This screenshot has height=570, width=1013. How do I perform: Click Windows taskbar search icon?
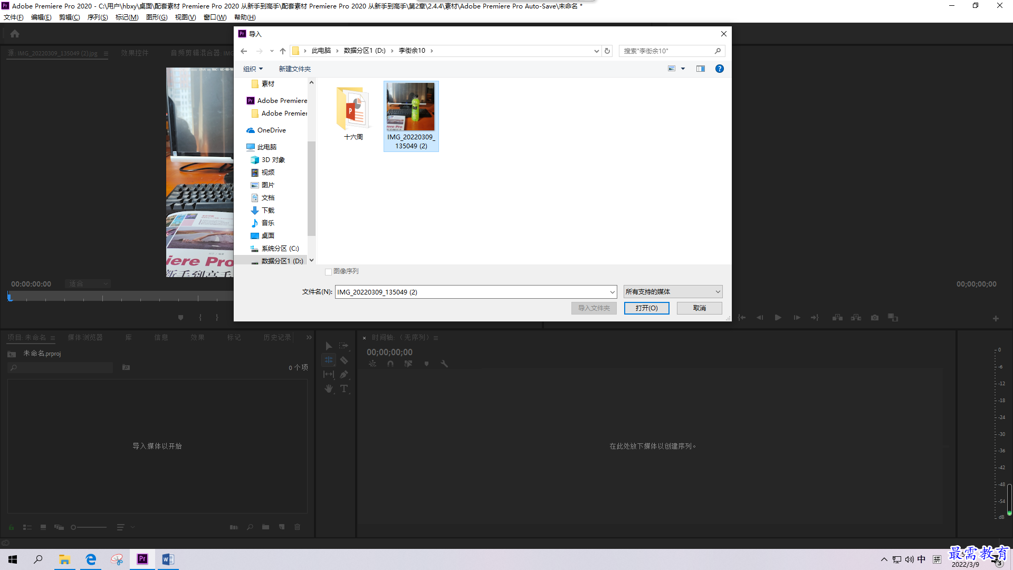click(x=38, y=559)
